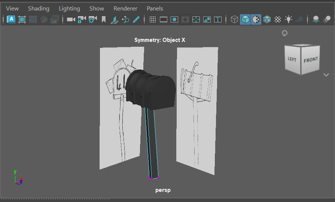
Task: Switch to Wireframe display mode
Action: pyautogui.click(x=235, y=19)
